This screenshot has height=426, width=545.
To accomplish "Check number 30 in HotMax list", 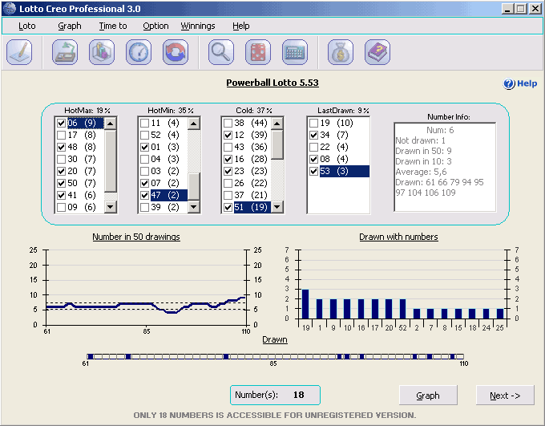I will point(61,159).
